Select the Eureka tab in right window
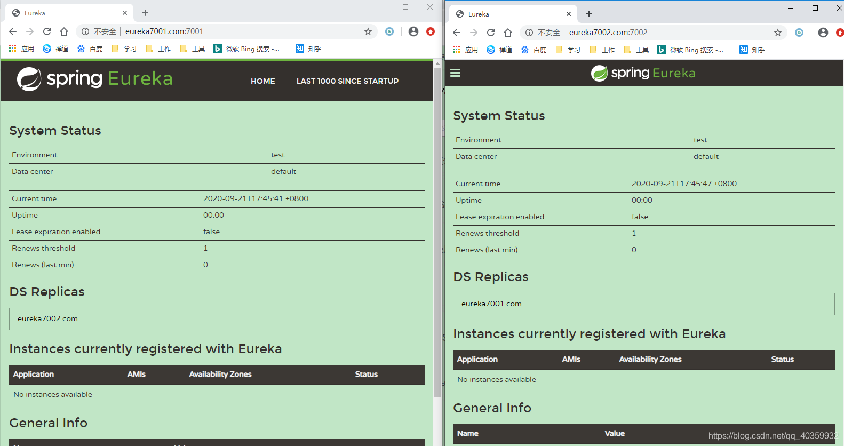 click(513, 14)
